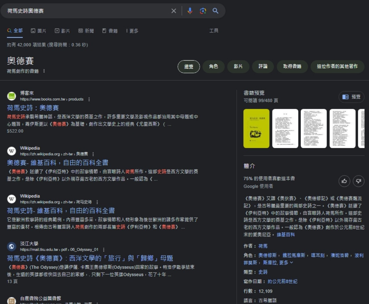Click the 預覽 book preview button

[x=351, y=97]
